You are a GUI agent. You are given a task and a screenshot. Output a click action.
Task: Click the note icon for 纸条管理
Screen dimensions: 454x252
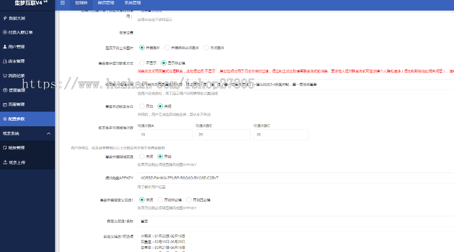click(5, 148)
